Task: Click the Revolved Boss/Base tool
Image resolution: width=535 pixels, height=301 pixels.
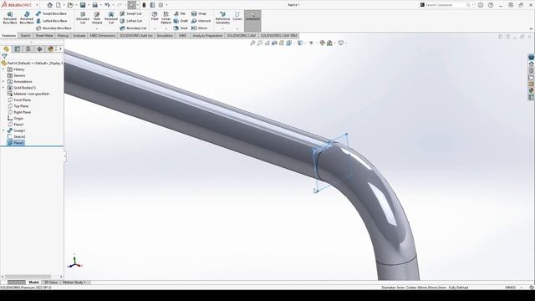Action: coord(27,18)
